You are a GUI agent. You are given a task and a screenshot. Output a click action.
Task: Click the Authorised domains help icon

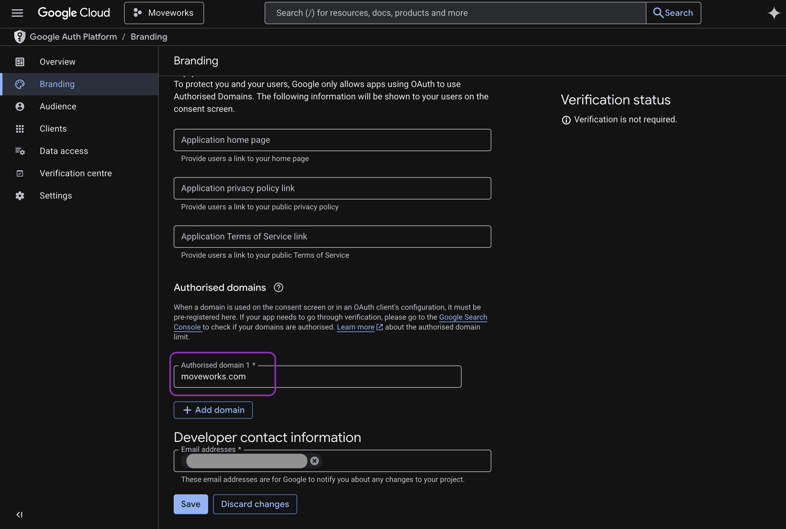[278, 287]
